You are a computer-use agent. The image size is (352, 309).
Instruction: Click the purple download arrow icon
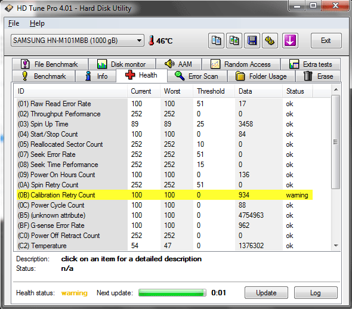(290, 41)
